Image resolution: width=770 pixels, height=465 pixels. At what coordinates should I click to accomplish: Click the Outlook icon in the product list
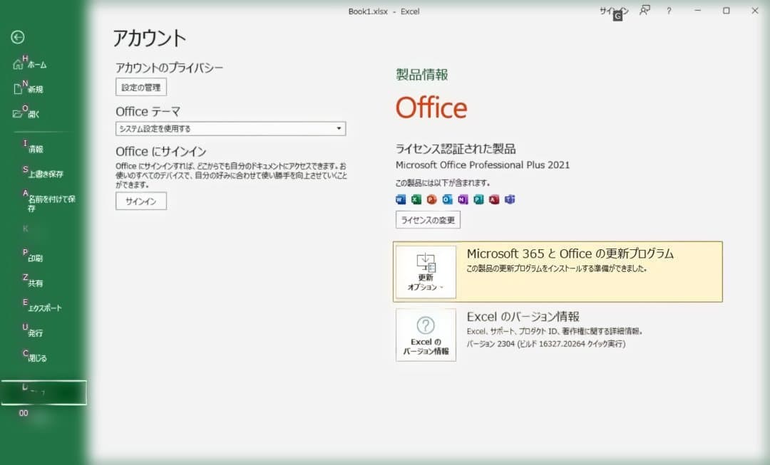pos(446,199)
